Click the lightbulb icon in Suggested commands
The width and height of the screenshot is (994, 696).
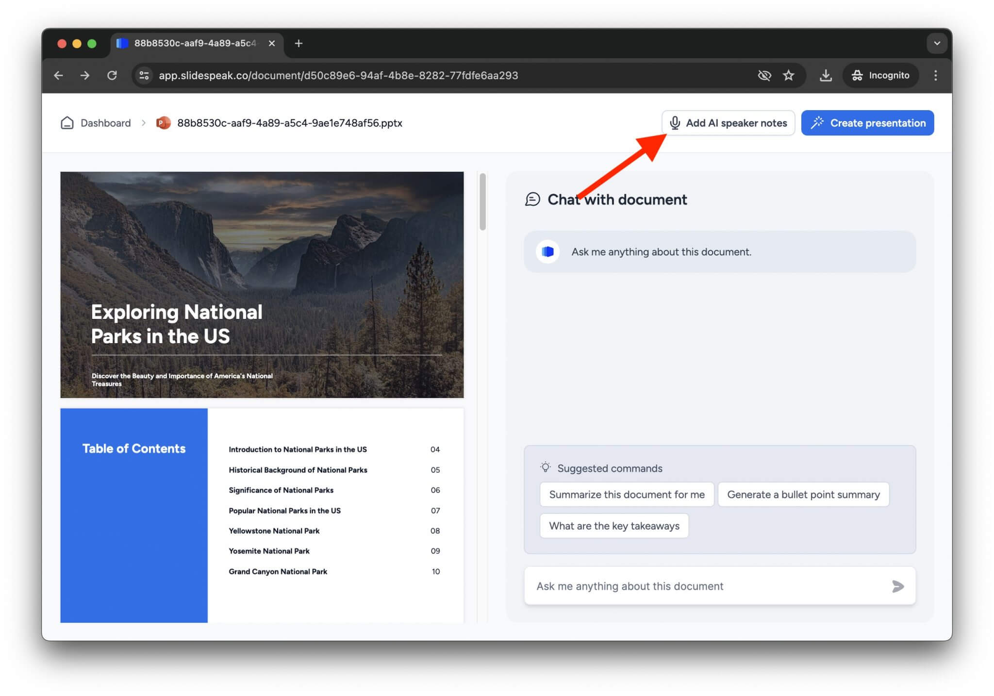coord(546,467)
